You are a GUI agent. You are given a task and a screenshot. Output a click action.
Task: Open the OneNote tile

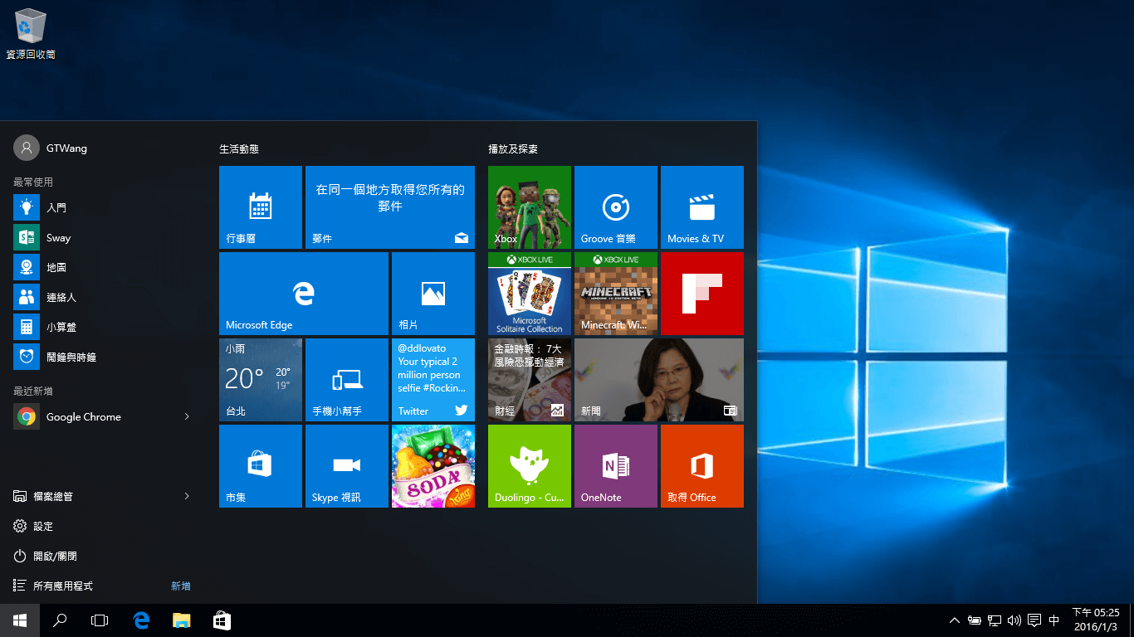click(x=615, y=466)
